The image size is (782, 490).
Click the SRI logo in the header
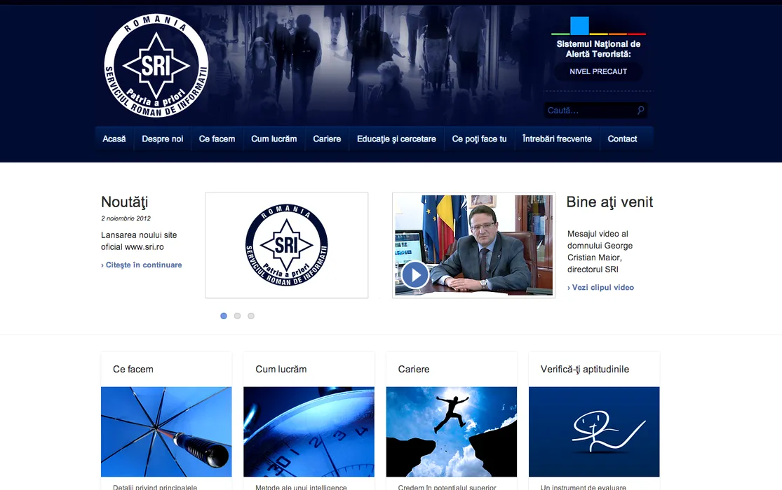(156, 66)
